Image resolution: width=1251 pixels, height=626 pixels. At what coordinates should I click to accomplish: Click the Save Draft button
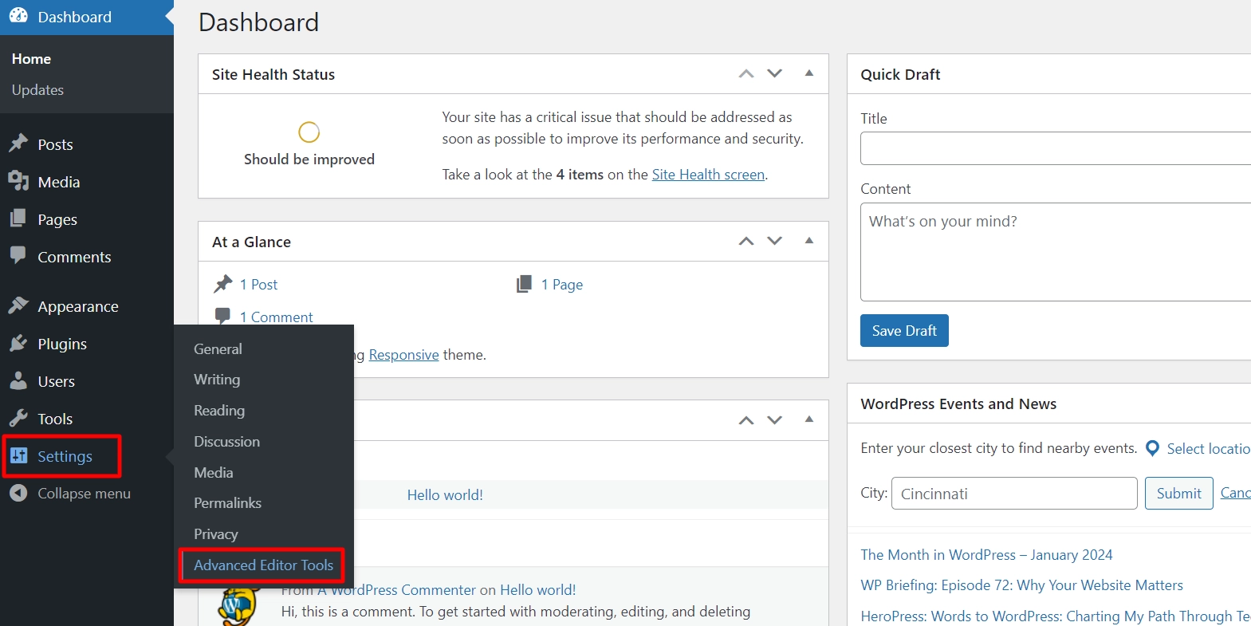(904, 330)
